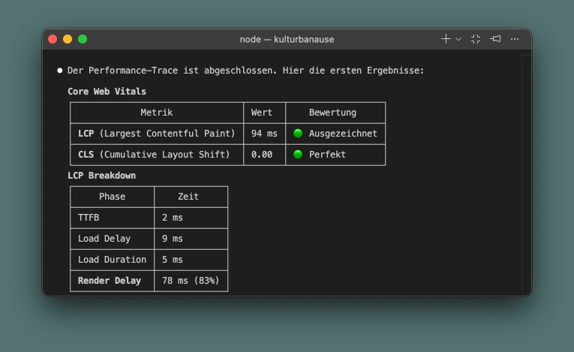Click the green dot next to Perfekt
This screenshot has height=352, width=574.
coord(298,155)
